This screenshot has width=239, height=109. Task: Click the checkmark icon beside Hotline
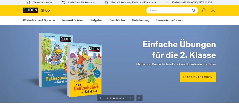tap(168, 2)
